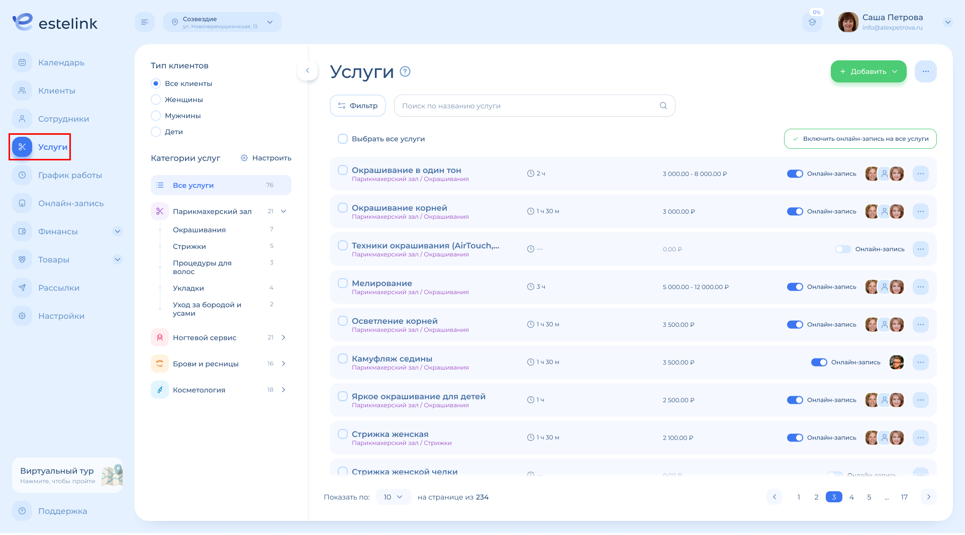Select the Стрижки subcategory
Viewport: 965px width, 535px height.
189,246
